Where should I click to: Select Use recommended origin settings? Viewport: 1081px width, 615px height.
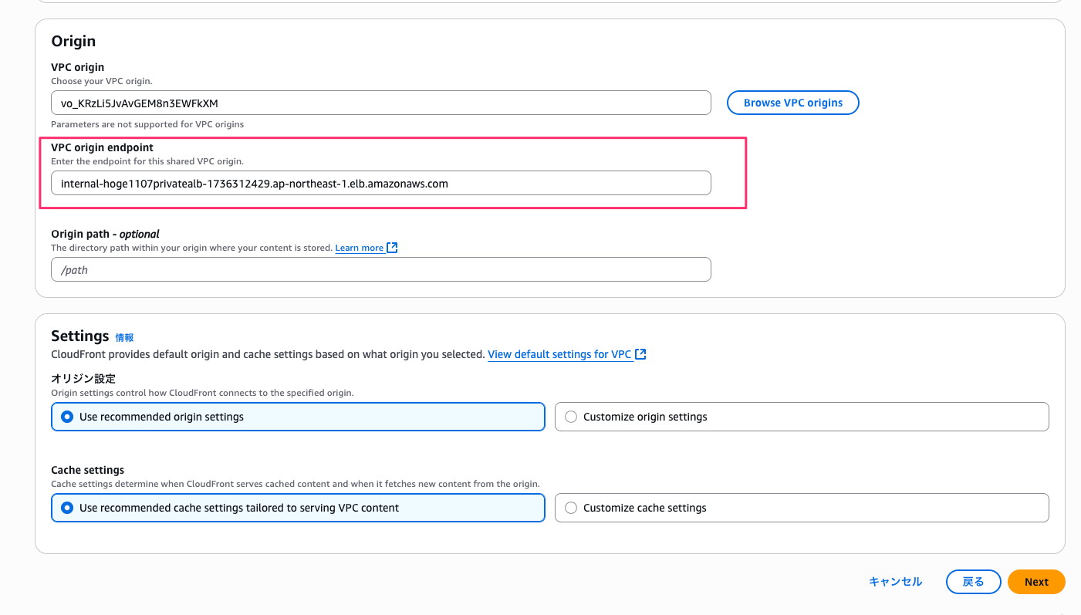point(67,417)
